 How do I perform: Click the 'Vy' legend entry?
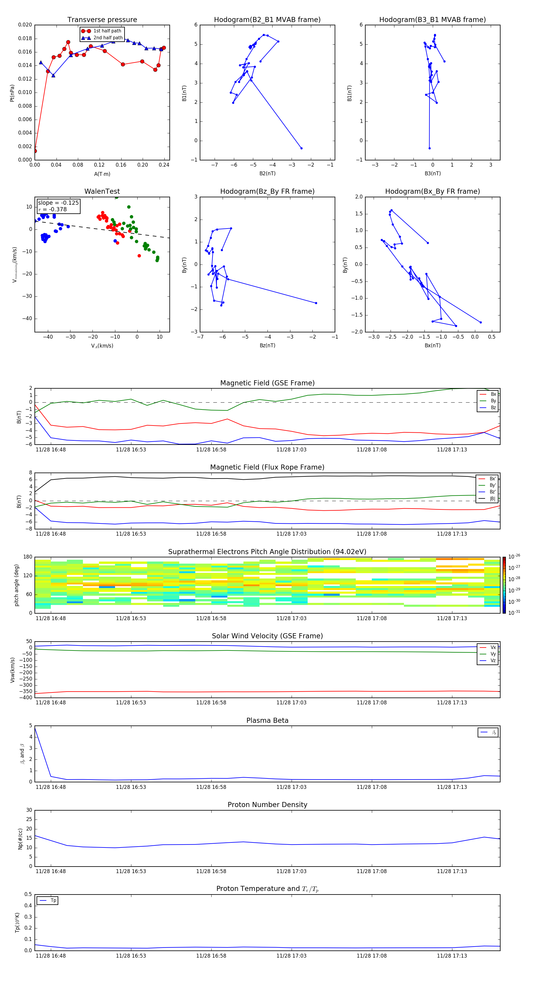pyautogui.click(x=488, y=654)
